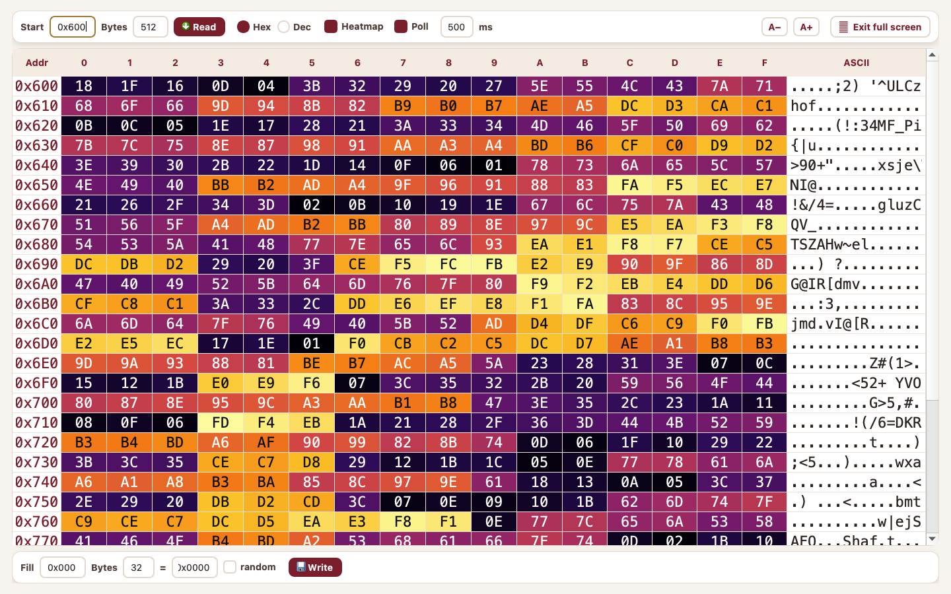Increase font size with A+ button
The height and width of the screenshot is (594, 951).
tap(806, 27)
